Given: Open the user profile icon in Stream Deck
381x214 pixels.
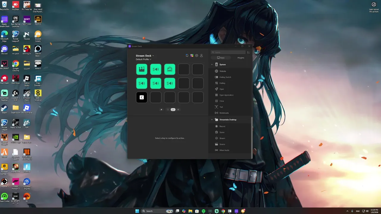Looking at the screenshot, I should (201, 56).
